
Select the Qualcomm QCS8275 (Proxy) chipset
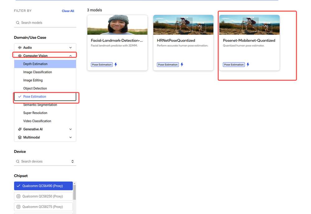tap(44, 207)
